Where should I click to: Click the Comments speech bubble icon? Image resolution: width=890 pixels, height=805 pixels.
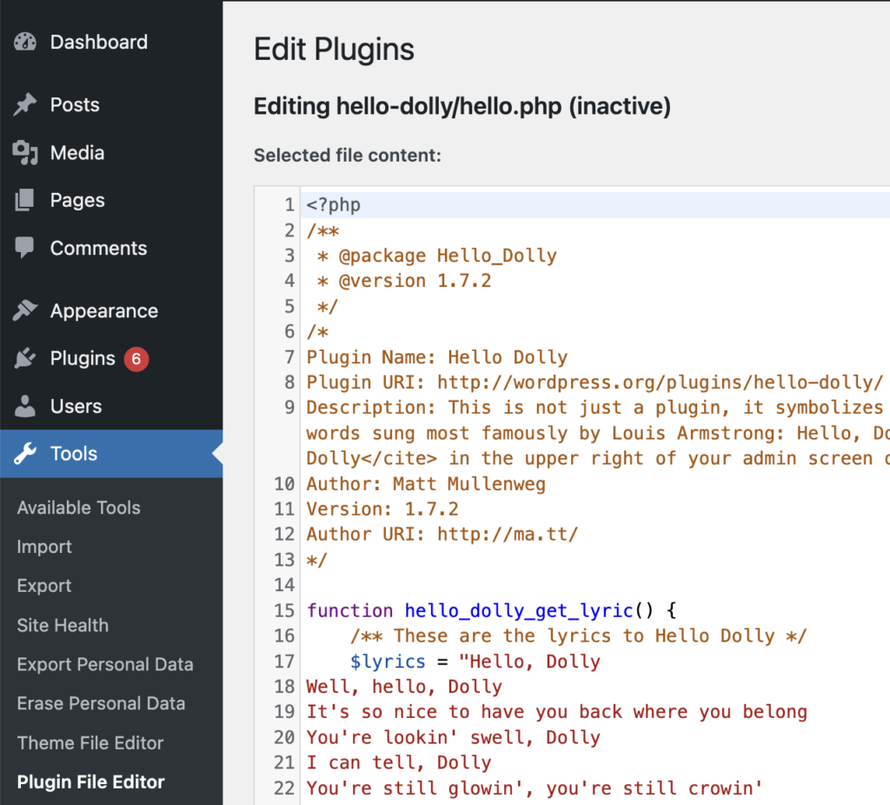pyautogui.click(x=24, y=248)
